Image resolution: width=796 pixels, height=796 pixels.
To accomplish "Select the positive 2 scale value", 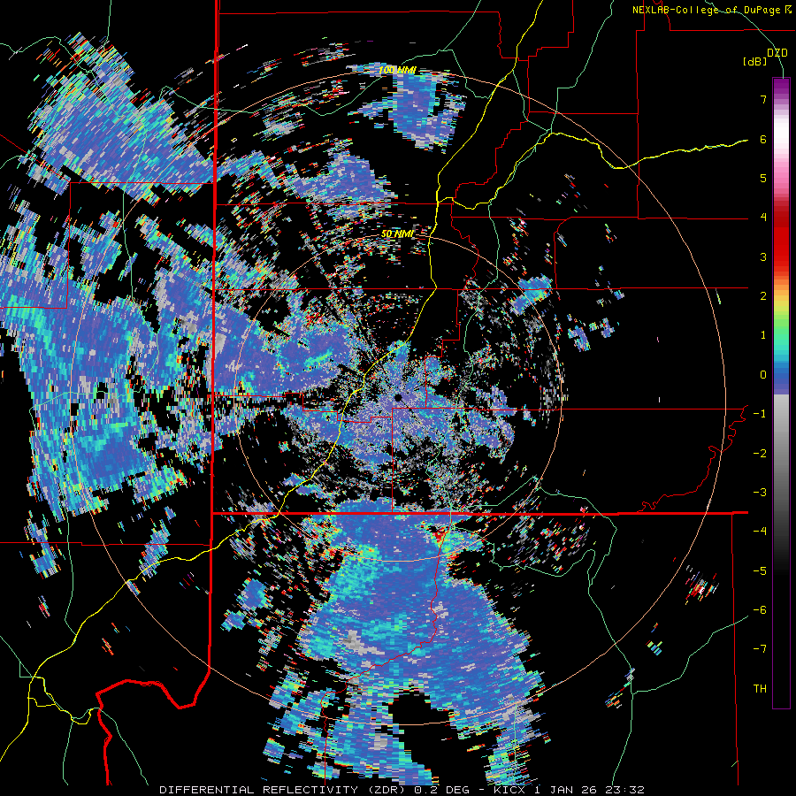I will tap(763, 295).
